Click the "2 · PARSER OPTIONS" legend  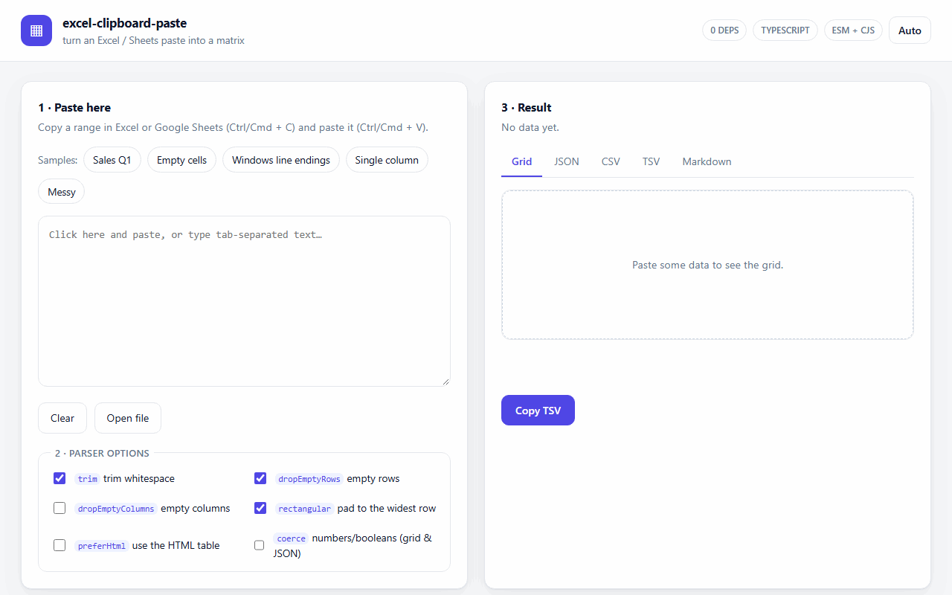click(102, 453)
